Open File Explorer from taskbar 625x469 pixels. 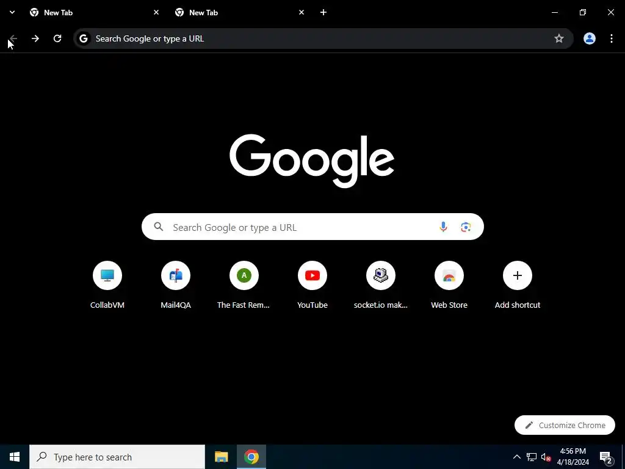(221, 457)
